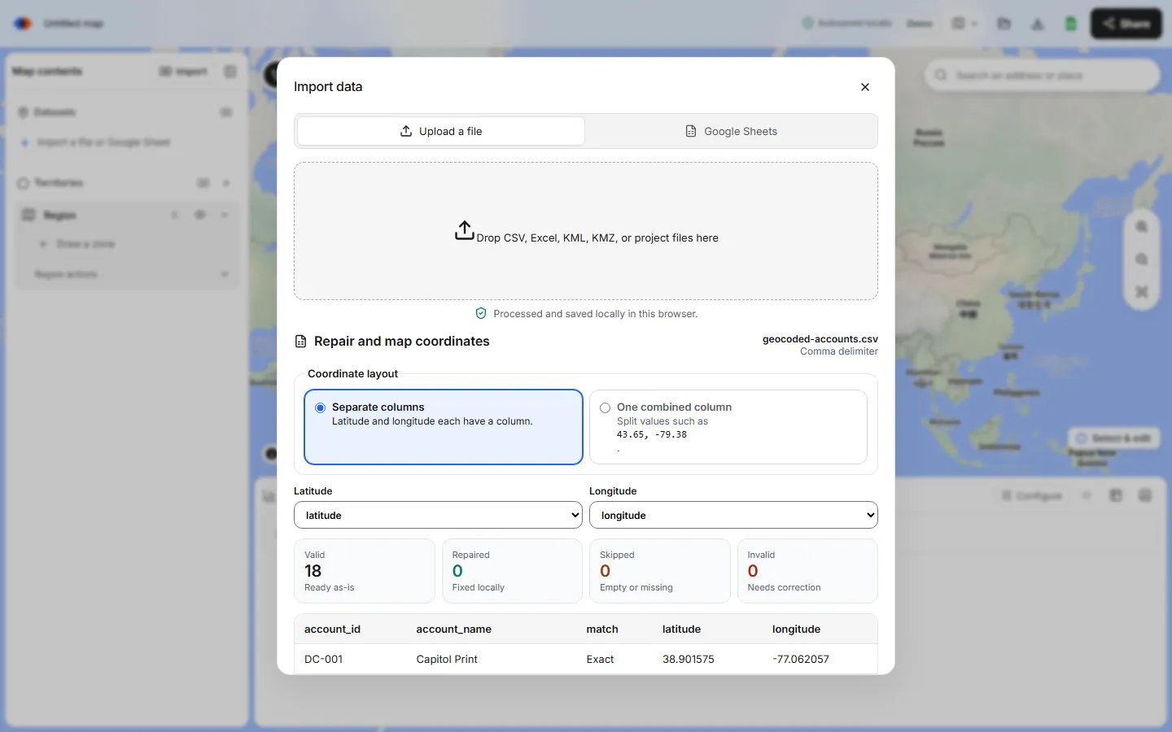The width and height of the screenshot is (1172, 732).
Task: Switch to the Google Sheets tab
Action: click(731, 131)
